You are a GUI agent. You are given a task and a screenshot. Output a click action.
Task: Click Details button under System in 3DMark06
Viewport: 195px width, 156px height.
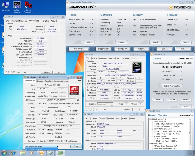click(x=156, y=42)
